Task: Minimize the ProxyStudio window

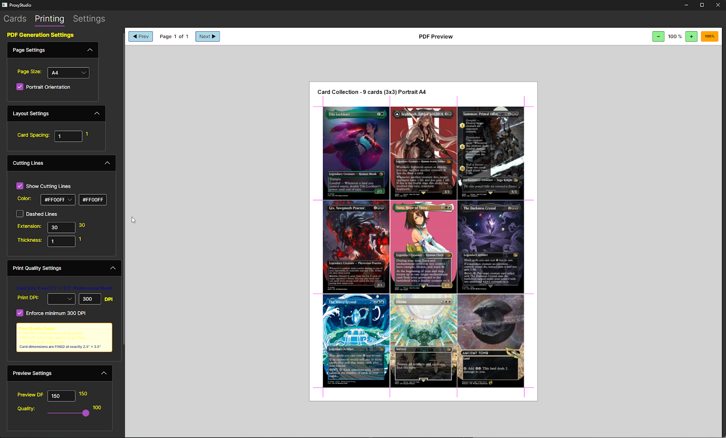Action: point(687,5)
